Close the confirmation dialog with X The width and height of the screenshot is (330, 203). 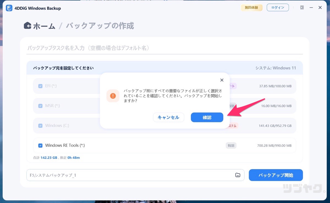coord(222,80)
